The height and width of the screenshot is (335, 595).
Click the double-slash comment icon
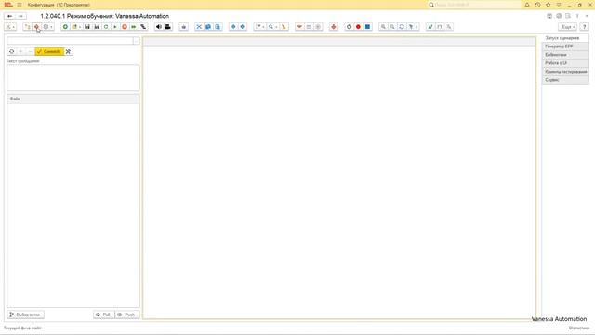click(x=430, y=27)
